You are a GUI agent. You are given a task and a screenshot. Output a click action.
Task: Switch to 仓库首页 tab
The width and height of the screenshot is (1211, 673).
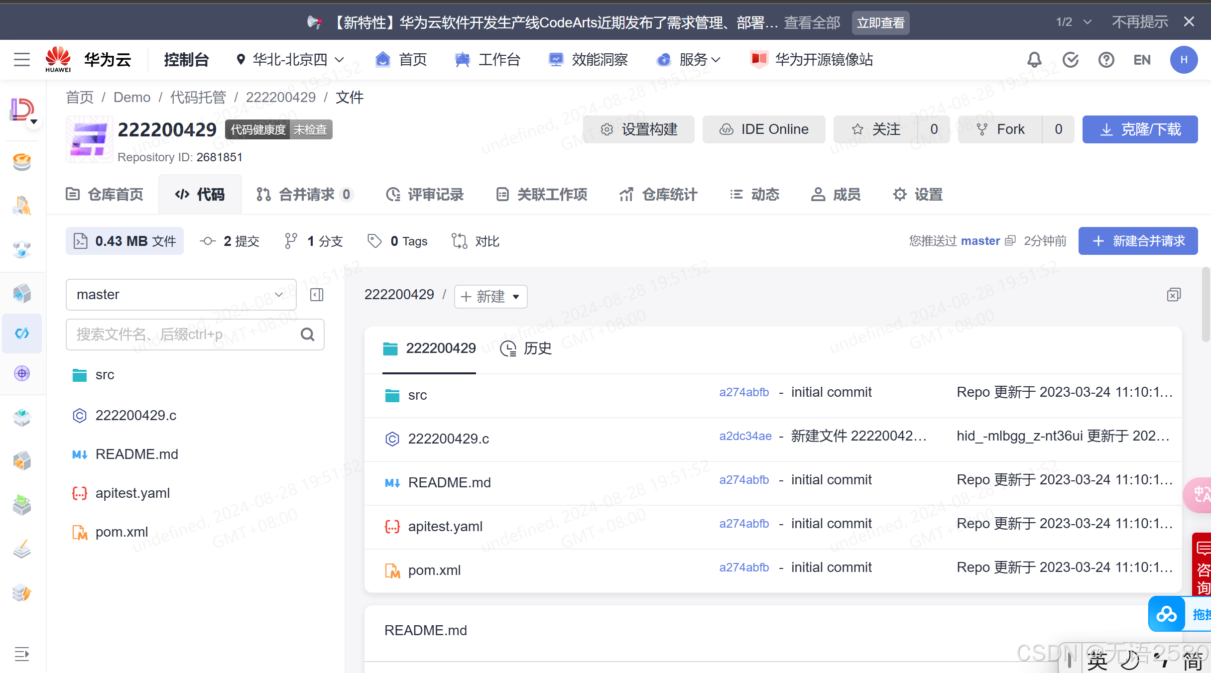point(105,194)
